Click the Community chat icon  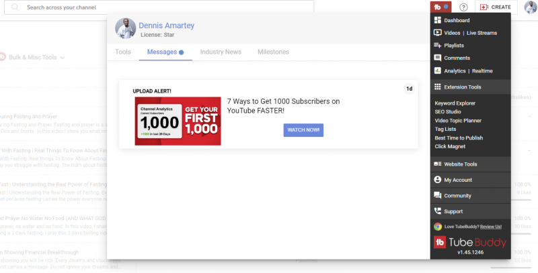[x=438, y=195]
